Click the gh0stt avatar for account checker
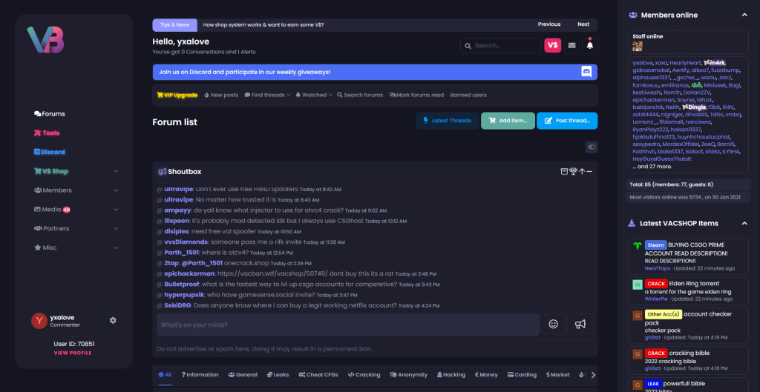Viewport: 760px width, 392px height. 638,316
